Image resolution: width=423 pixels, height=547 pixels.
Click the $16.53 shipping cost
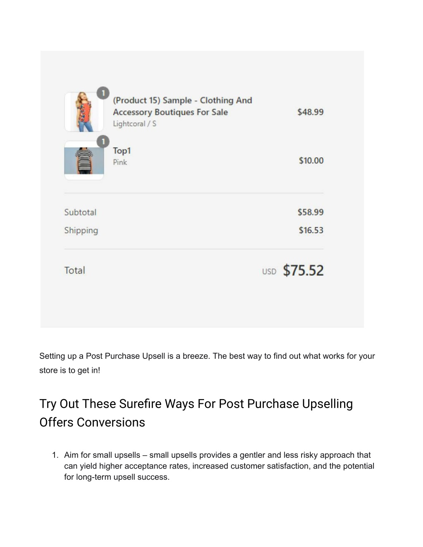tap(311, 230)
